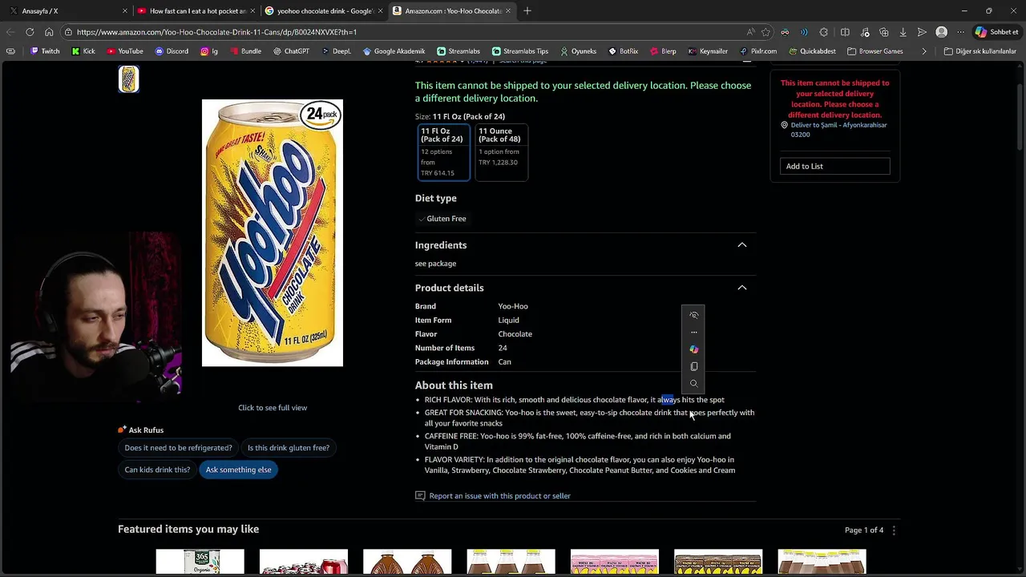Select small Yoo-hoo can thumbnail
Image resolution: width=1026 pixels, height=577 pixels.
[129, 79]
